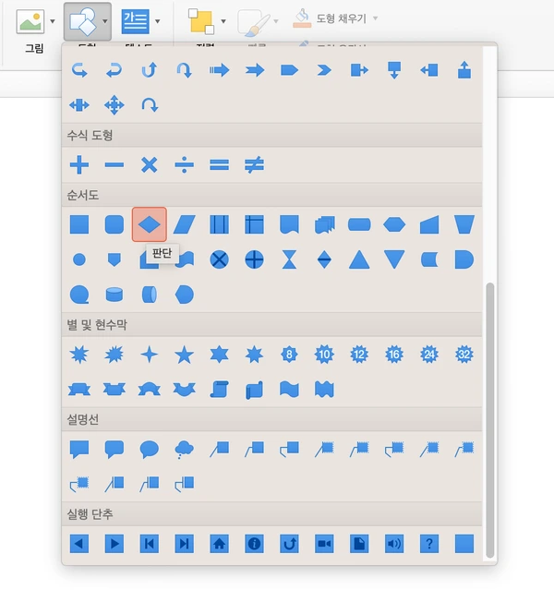The image size is (554, 590).
Task: Select the 8-point star shape
Action: [289, 355]
